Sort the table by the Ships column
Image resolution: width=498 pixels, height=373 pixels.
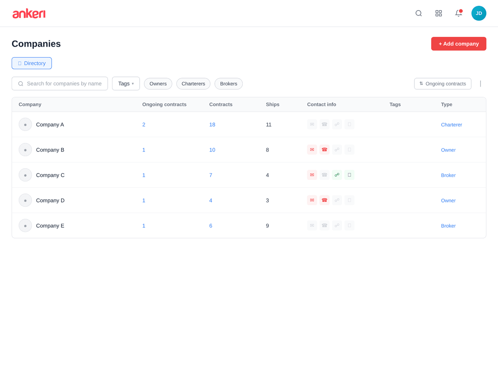[x=272, y=105]
